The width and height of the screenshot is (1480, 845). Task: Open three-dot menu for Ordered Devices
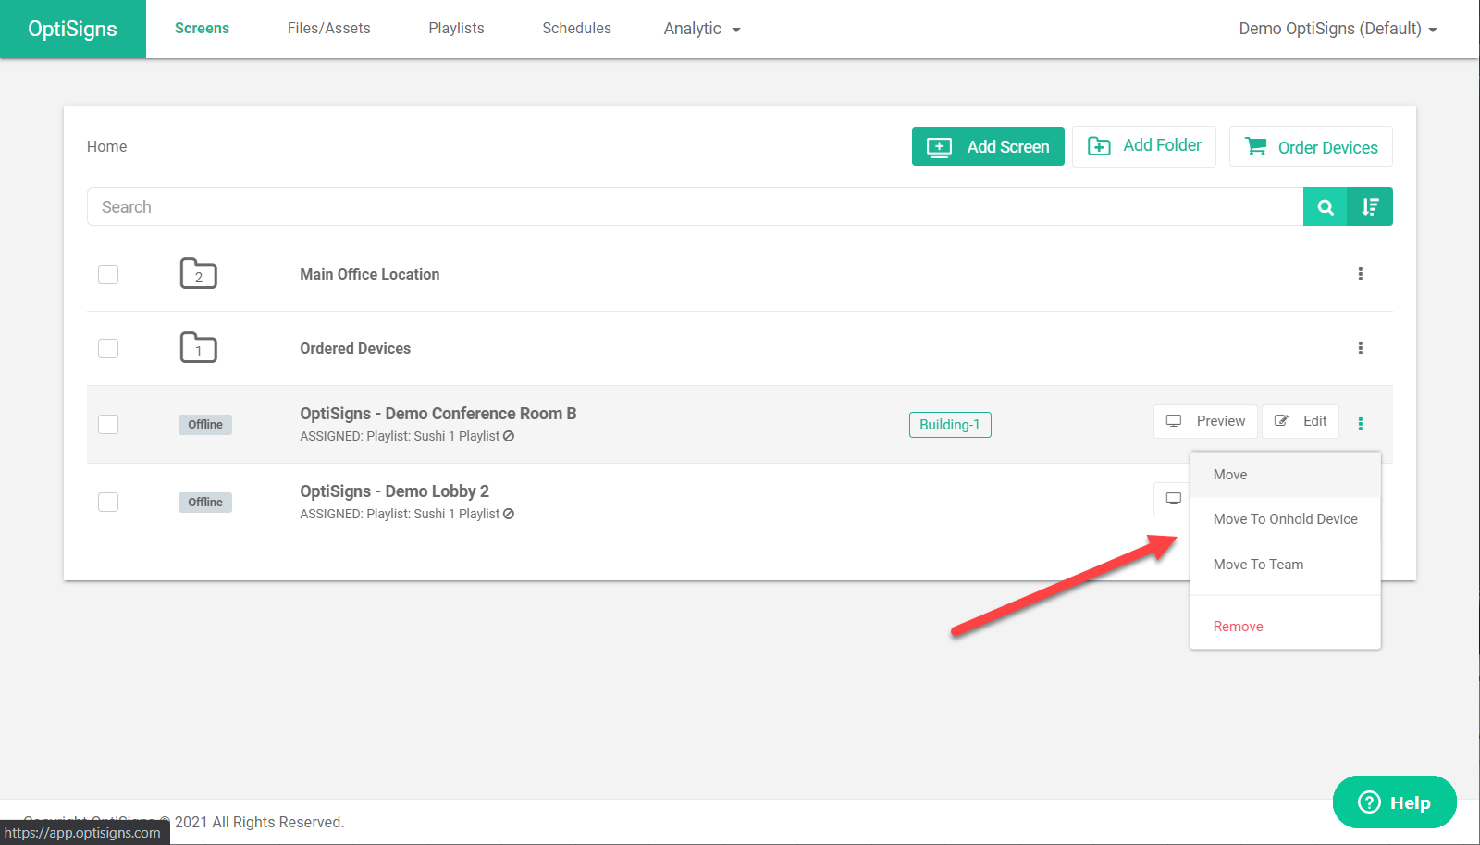[1360, 348]
